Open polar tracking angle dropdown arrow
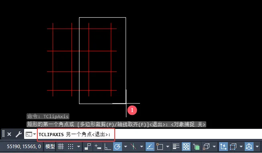This screenshot has height=153, width=262. 126,147
